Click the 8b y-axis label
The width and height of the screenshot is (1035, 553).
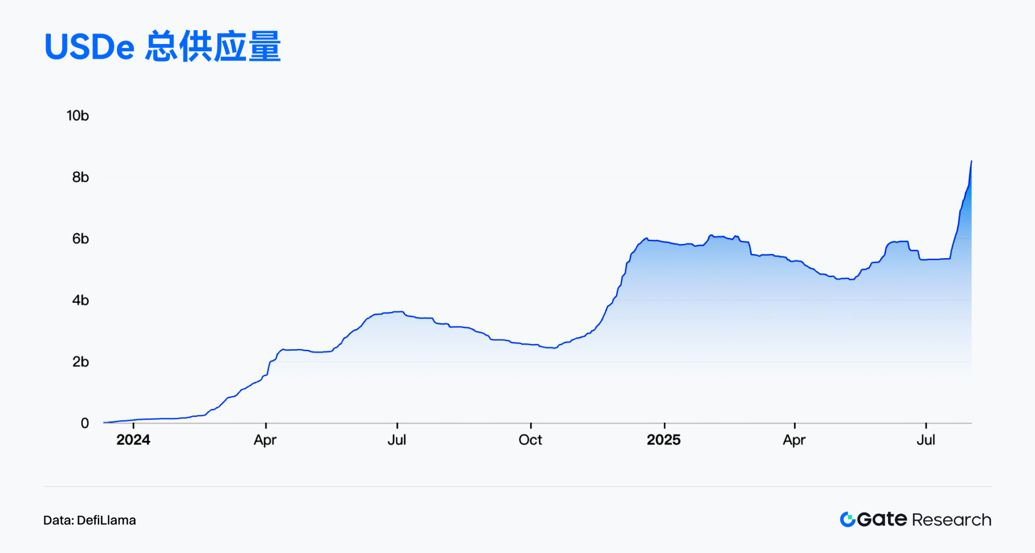point(80,177)
